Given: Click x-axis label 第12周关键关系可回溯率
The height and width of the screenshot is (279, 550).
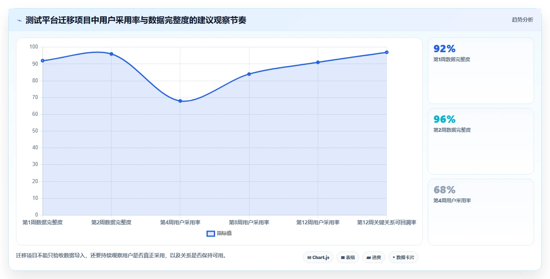Looking at the screenshot, I should [x=386, y=222].
